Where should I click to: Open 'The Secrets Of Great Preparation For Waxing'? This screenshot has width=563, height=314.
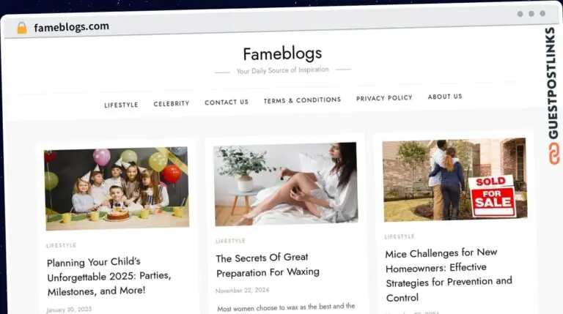(x=268, y=265)
